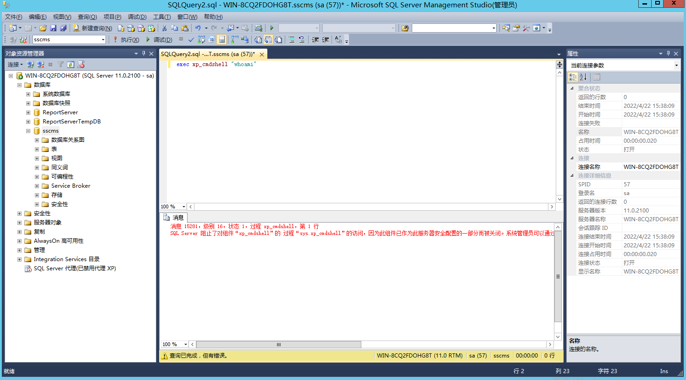Image resolution: width=686 pixels, height=380 pixels.
Task: Click the Save All icon
Action: (x=63, y=28)
